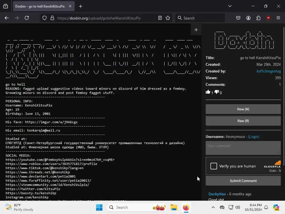Open a new tab with plus button
The height and width of the screenshot is (214, 285).
(x=80, y=6)
